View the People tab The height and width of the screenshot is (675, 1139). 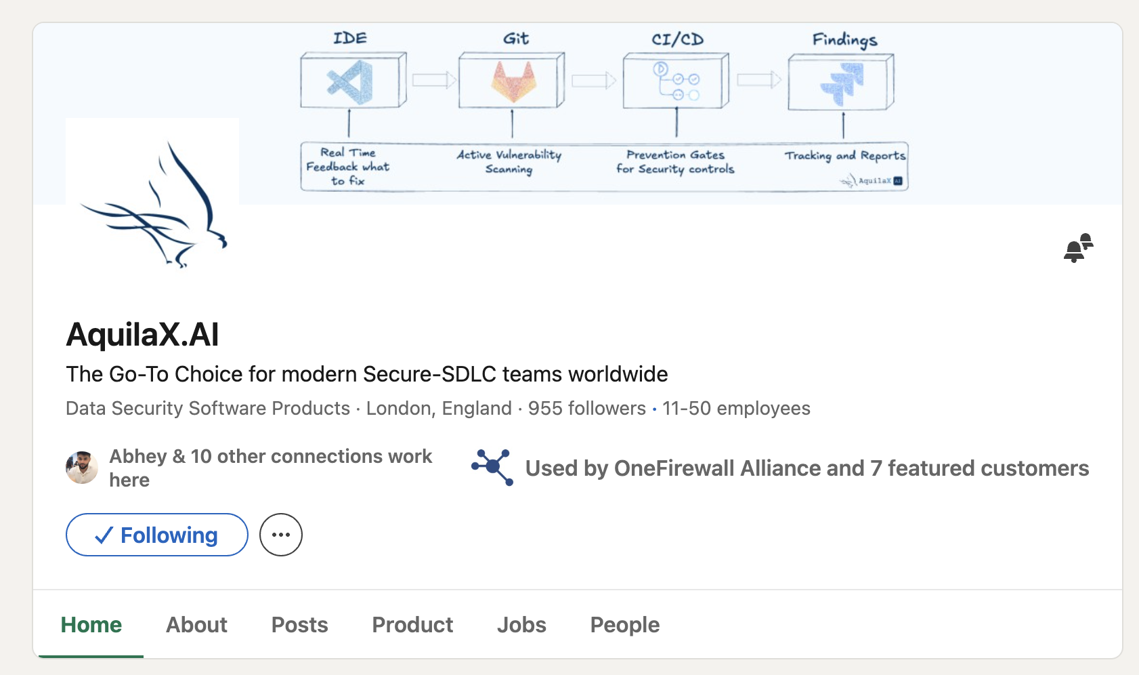coord(624,624)
